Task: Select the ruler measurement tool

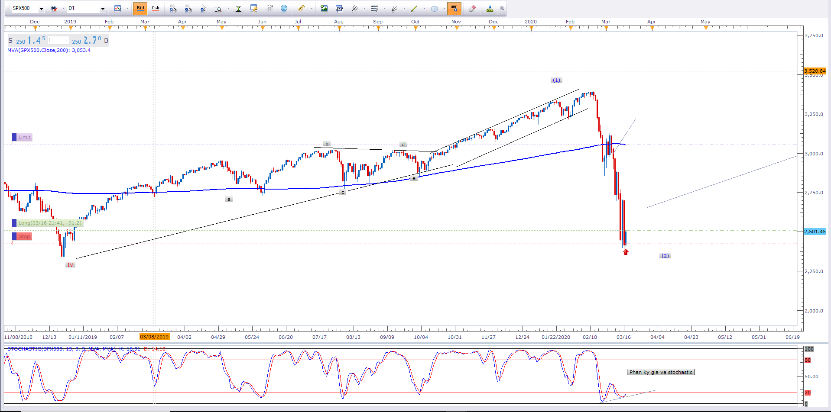Action: pyautogui.click(x=301, y=8)
